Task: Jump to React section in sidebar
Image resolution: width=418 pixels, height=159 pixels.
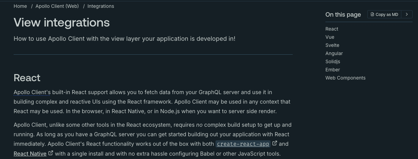Action: pos(332,29)
